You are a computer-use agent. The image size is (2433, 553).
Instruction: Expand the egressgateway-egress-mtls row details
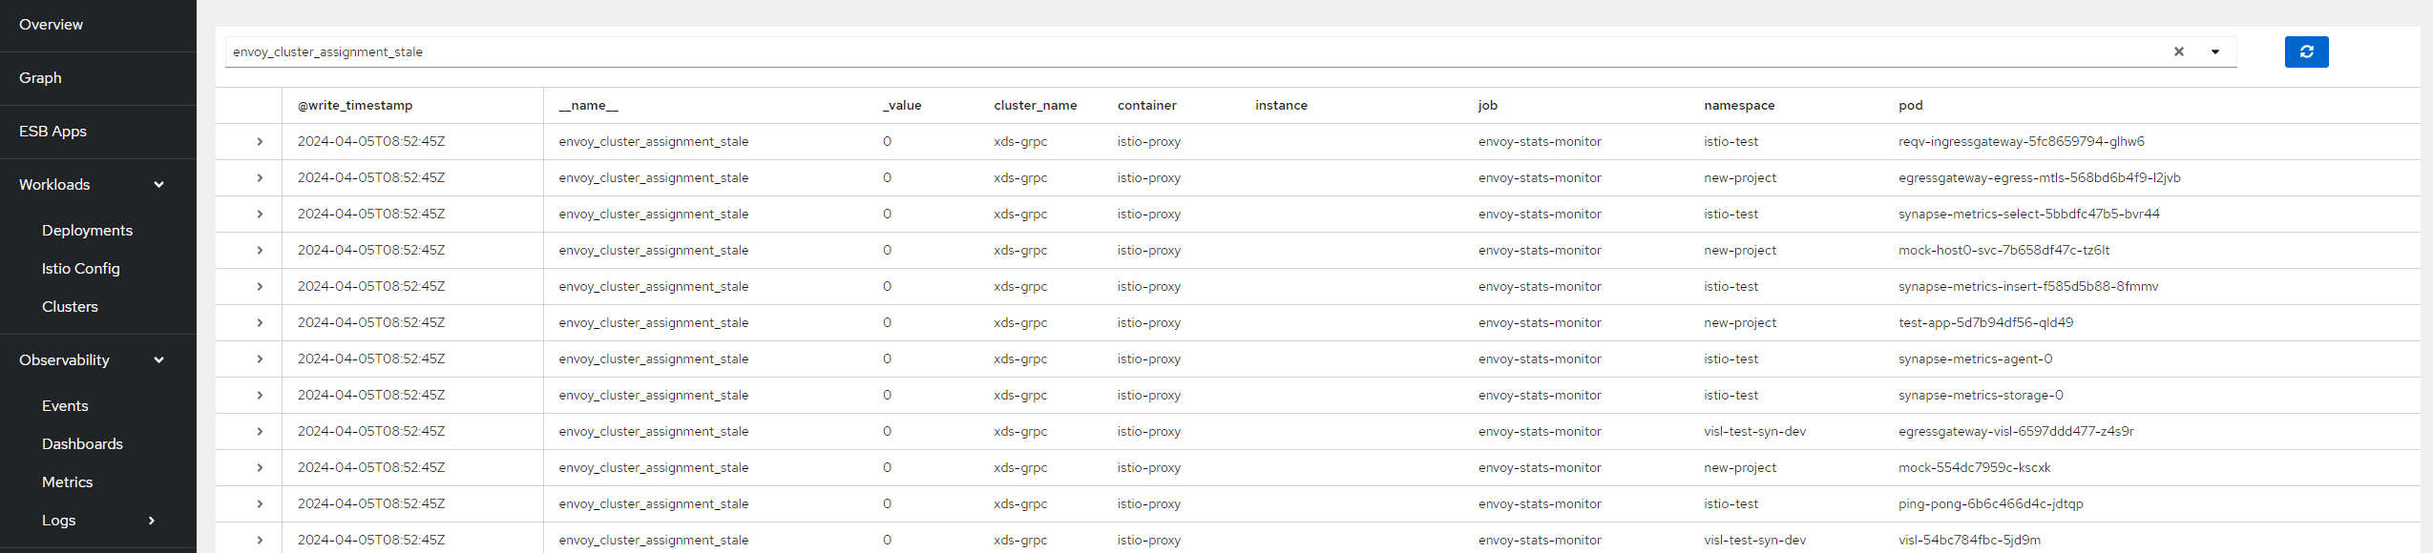(260, 178)
